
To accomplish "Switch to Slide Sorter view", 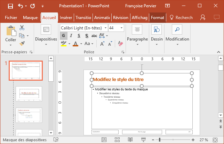I will [117, 139].
